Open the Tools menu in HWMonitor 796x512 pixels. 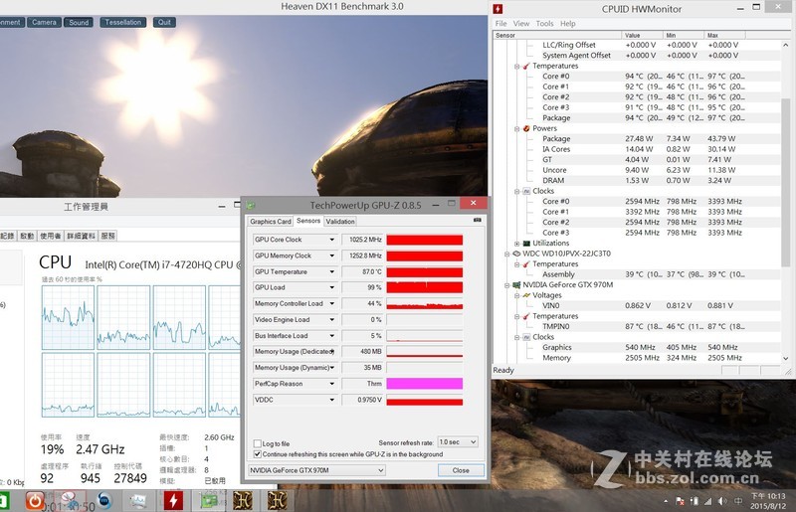point(544,23)
